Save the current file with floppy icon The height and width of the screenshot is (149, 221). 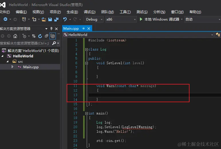click(50, 19)
